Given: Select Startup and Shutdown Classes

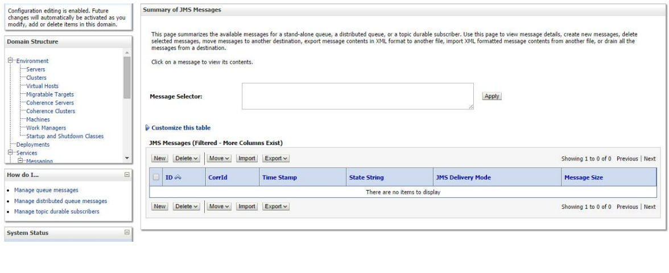Looking at the screenshot, I should pyautogui.click(x=65, y=136).
